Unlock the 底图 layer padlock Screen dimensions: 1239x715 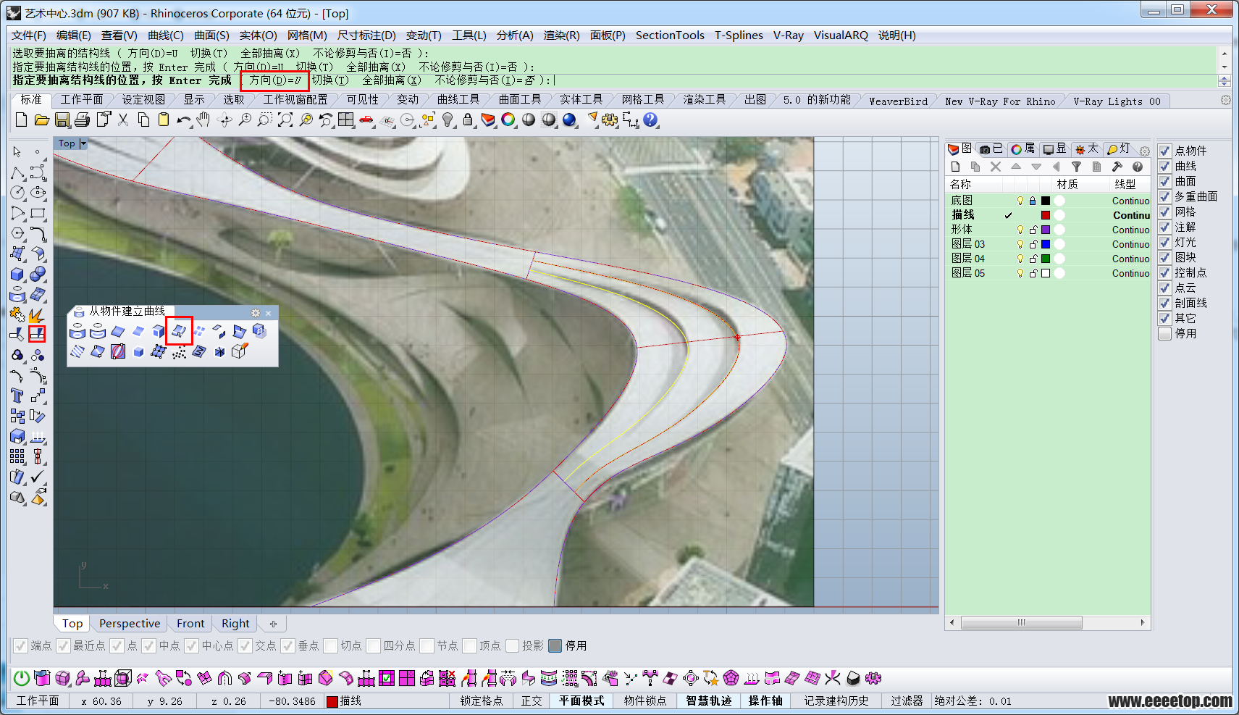pos(1033,201)
